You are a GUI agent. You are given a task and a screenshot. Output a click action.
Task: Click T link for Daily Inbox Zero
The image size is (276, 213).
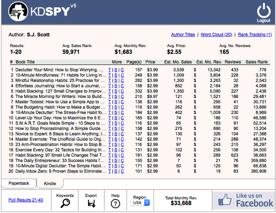click(110, 171)
